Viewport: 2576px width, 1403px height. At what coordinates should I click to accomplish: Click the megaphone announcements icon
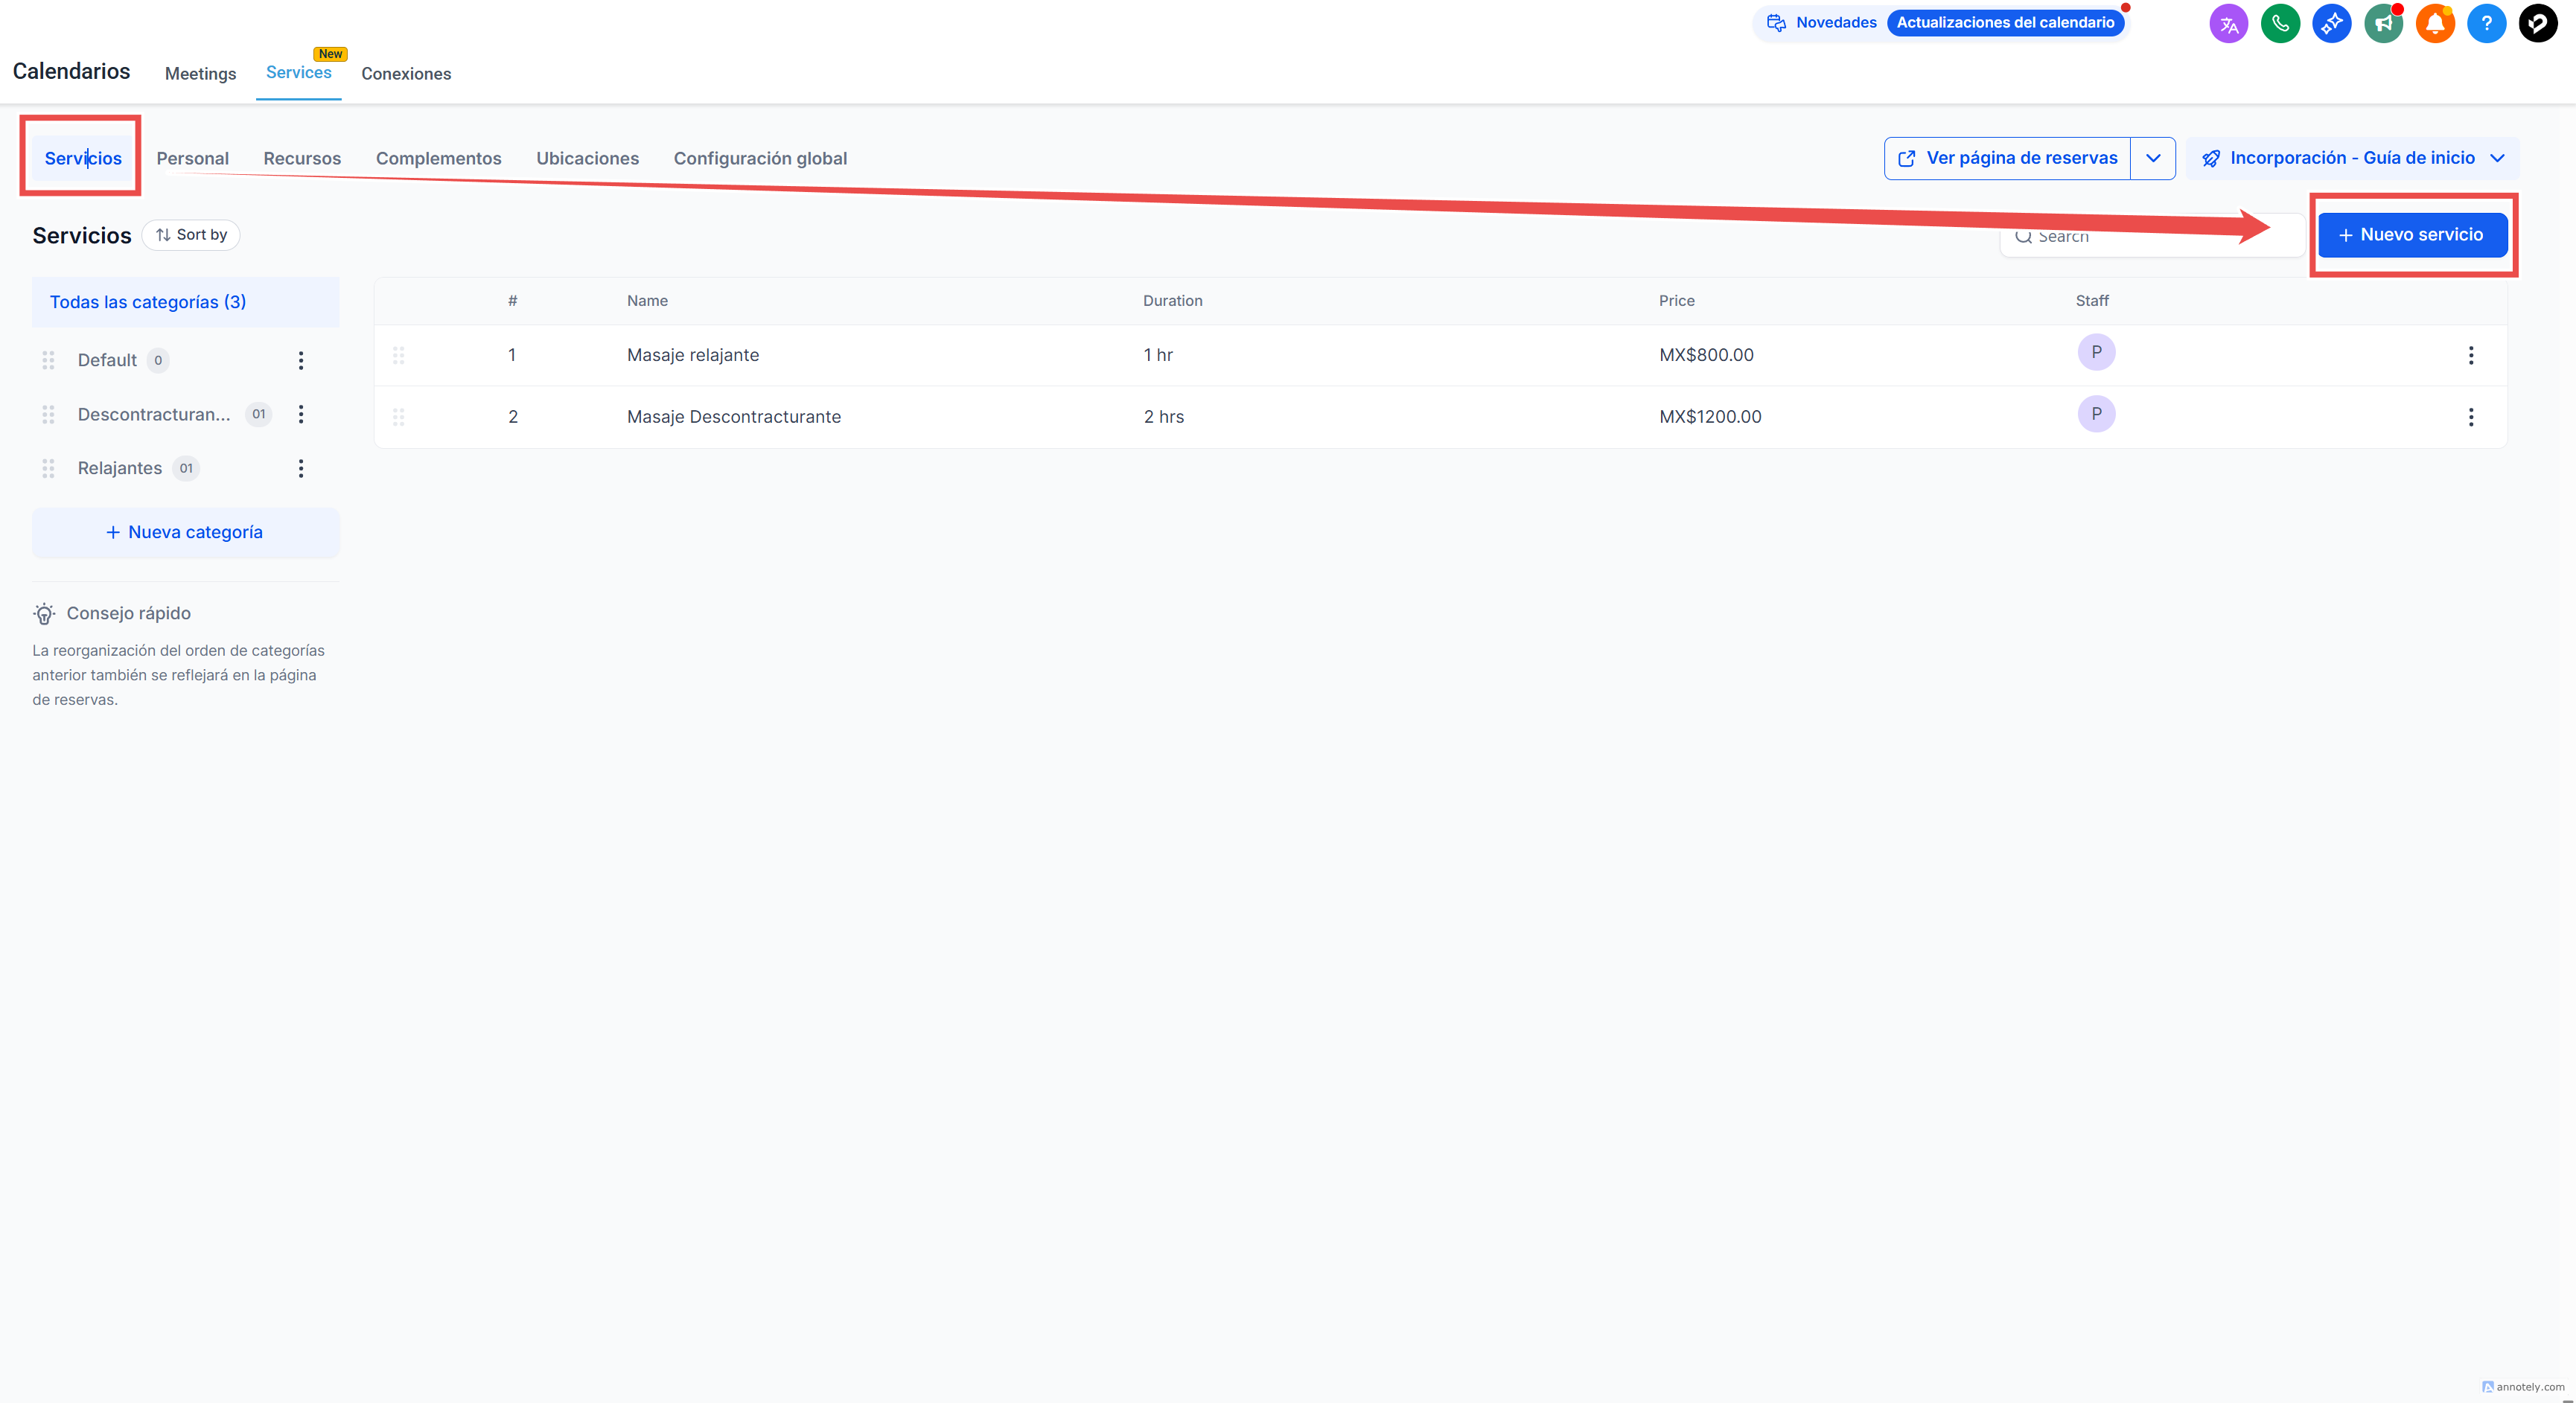point(2383,23)
